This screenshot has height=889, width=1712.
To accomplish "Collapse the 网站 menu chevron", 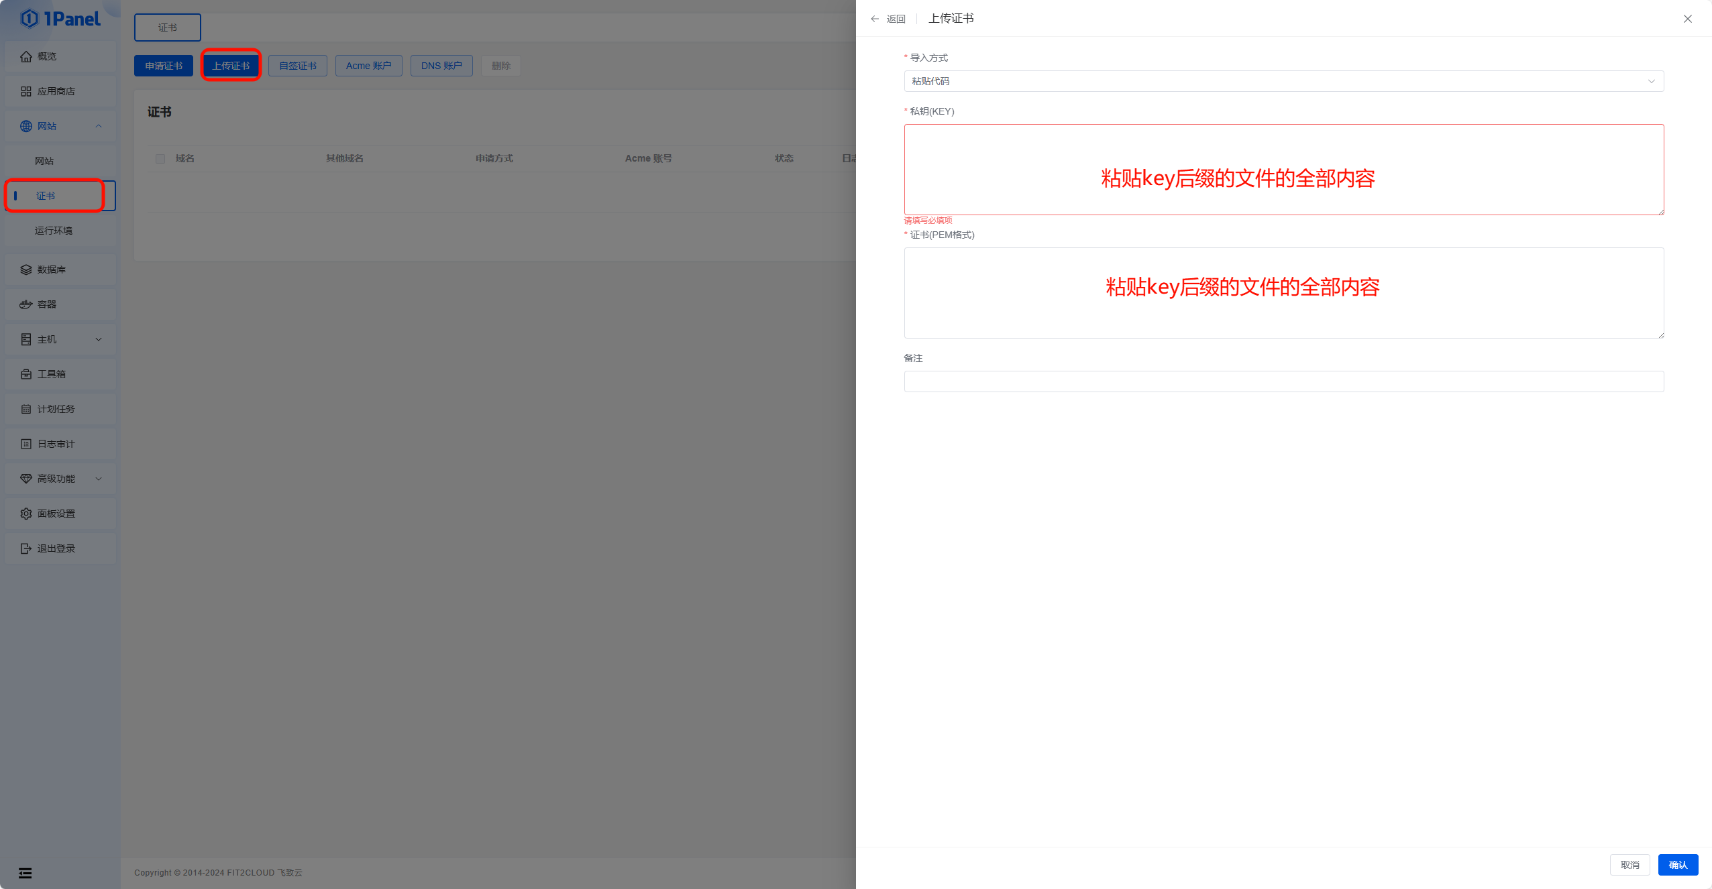I will click(99, 126).
